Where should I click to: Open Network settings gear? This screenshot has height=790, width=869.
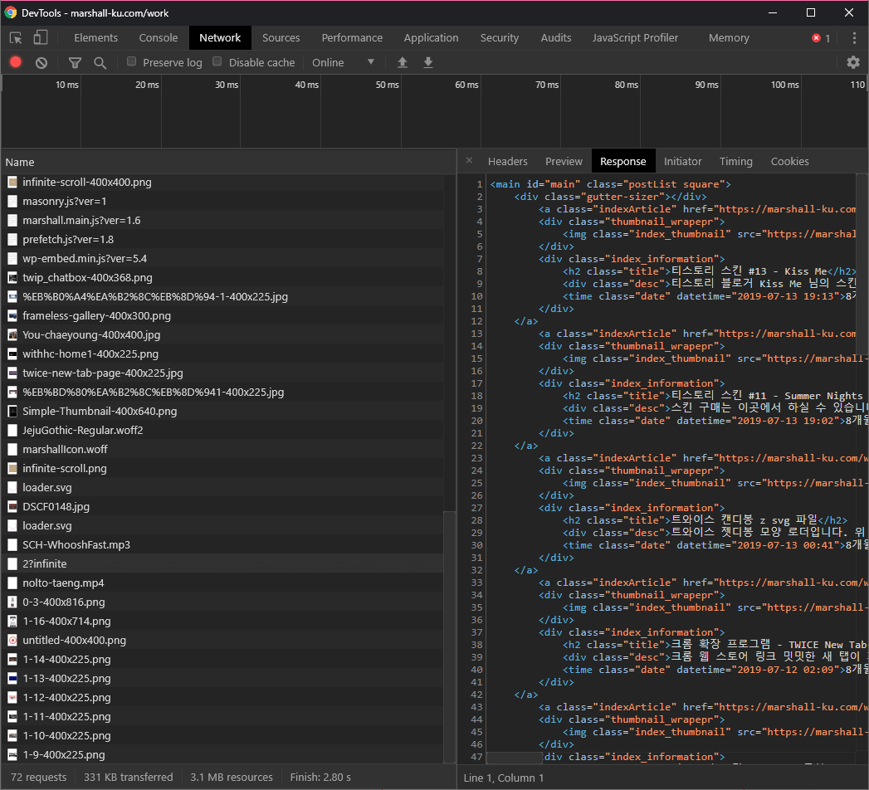point(853,62)
